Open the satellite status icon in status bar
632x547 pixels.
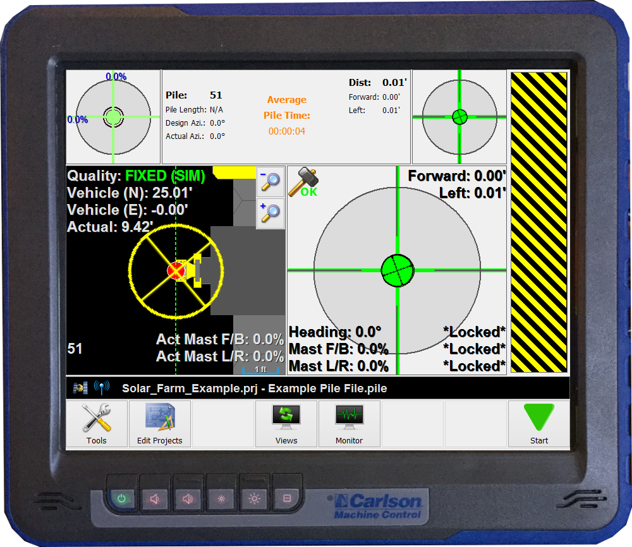(80, 387)
